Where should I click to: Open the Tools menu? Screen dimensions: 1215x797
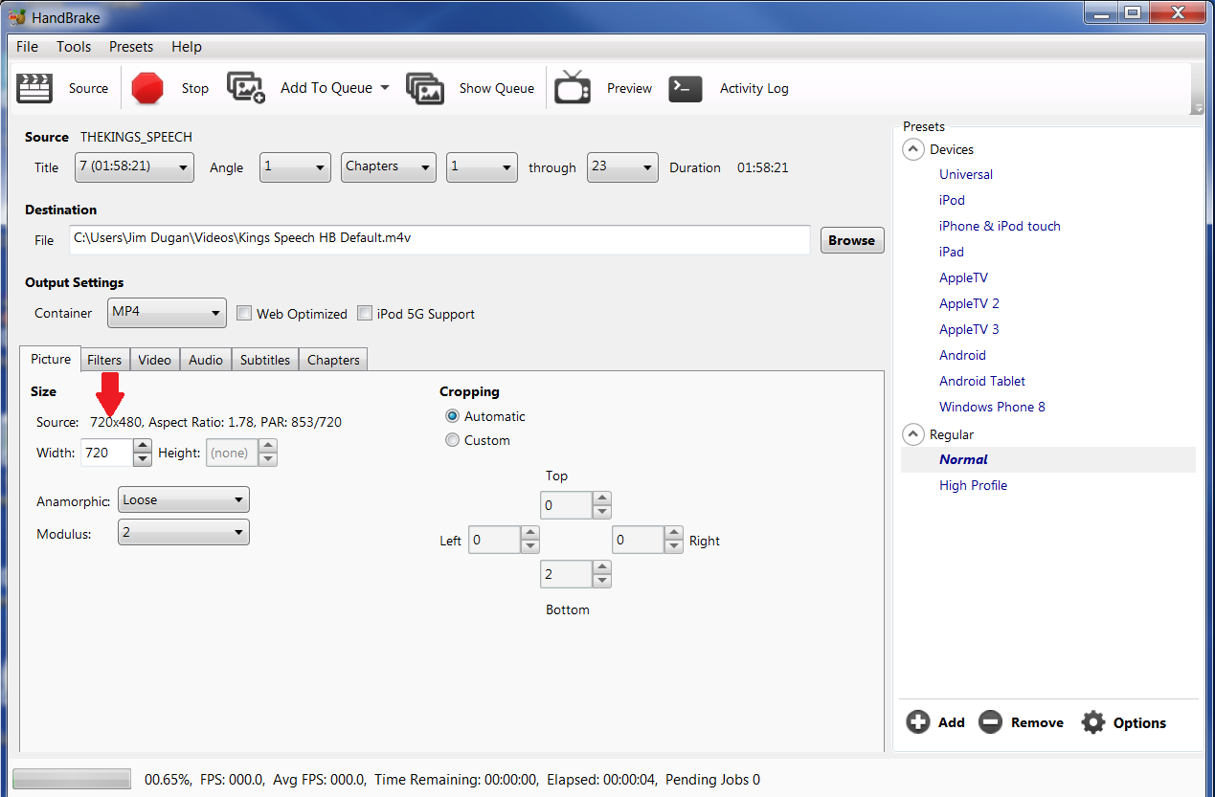74,46
